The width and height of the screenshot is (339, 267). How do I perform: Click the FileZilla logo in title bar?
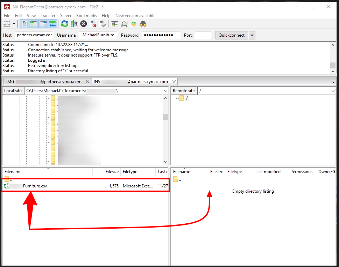pyautogui.click(x=7, y=7)
